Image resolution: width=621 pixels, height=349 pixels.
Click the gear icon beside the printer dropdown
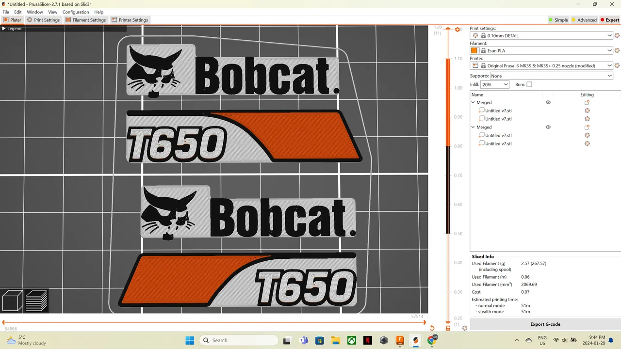(617, 65)
